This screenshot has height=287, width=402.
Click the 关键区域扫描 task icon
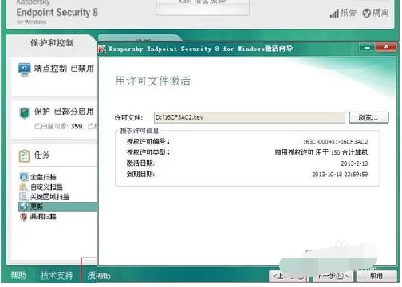coord(24,197)
